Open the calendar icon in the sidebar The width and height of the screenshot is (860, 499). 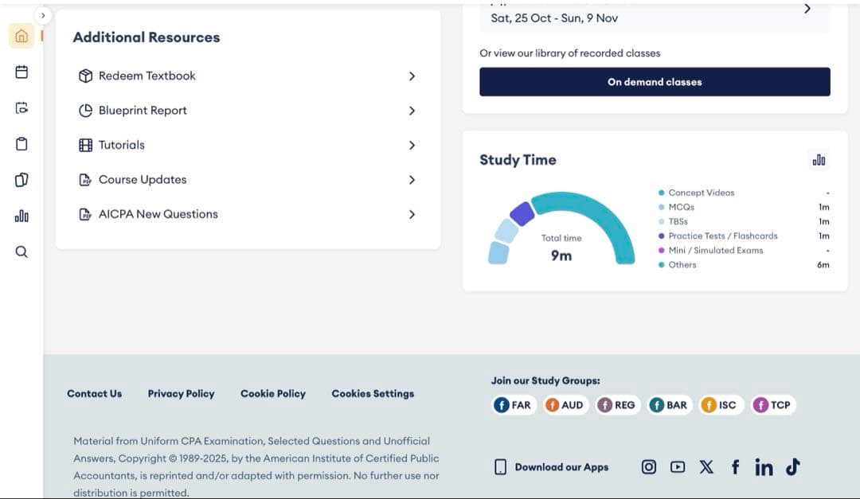coord(21,72)
